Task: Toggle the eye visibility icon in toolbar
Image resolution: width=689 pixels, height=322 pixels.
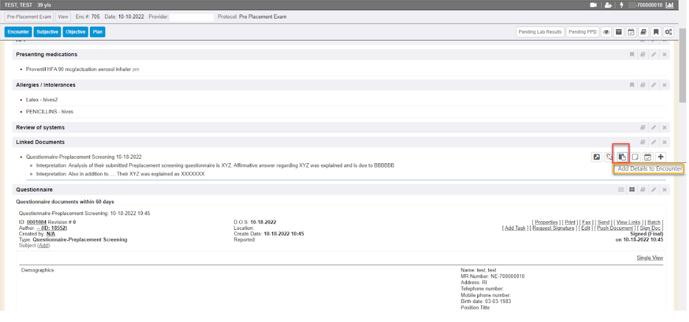Action: coord(606,32)
